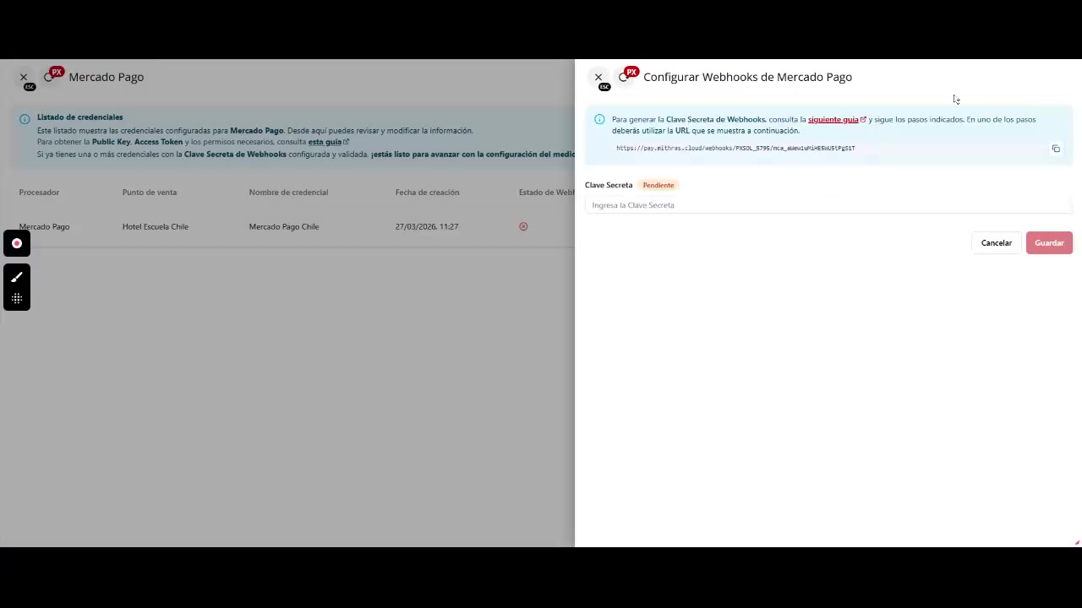This screenshot has height=608, width=1082.
Task: Select the webhook URL text
Action: 735,149
